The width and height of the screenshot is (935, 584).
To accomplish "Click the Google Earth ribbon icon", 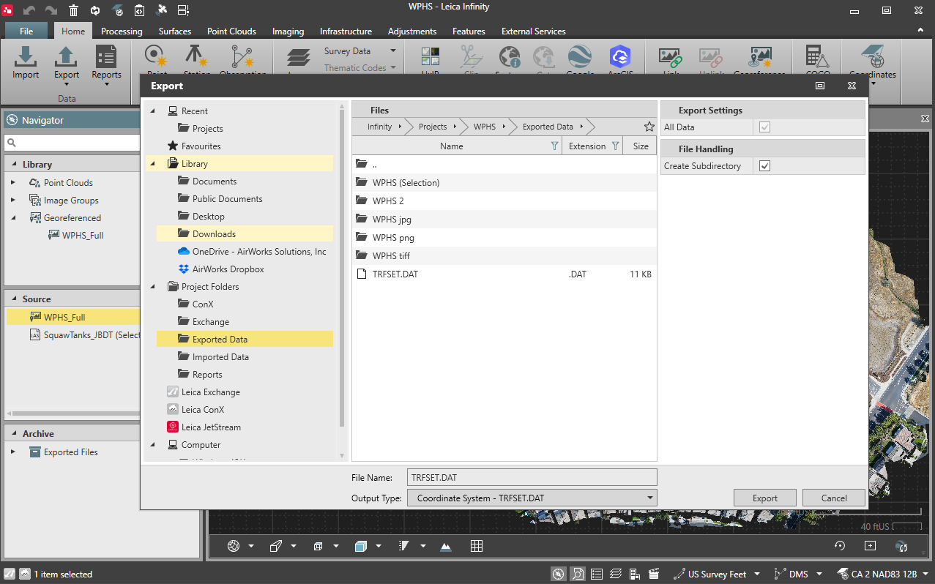I will (580, 57).
